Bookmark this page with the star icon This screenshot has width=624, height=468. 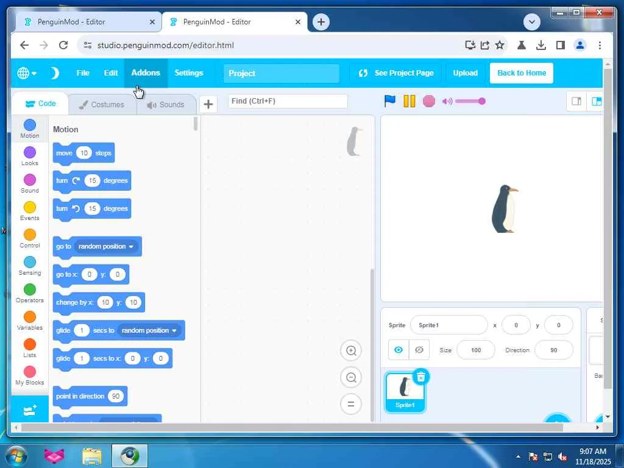click(500, 45)
